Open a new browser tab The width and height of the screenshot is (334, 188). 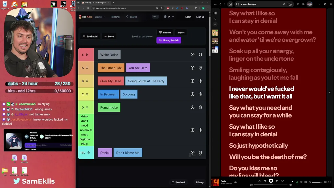[114, 3]
